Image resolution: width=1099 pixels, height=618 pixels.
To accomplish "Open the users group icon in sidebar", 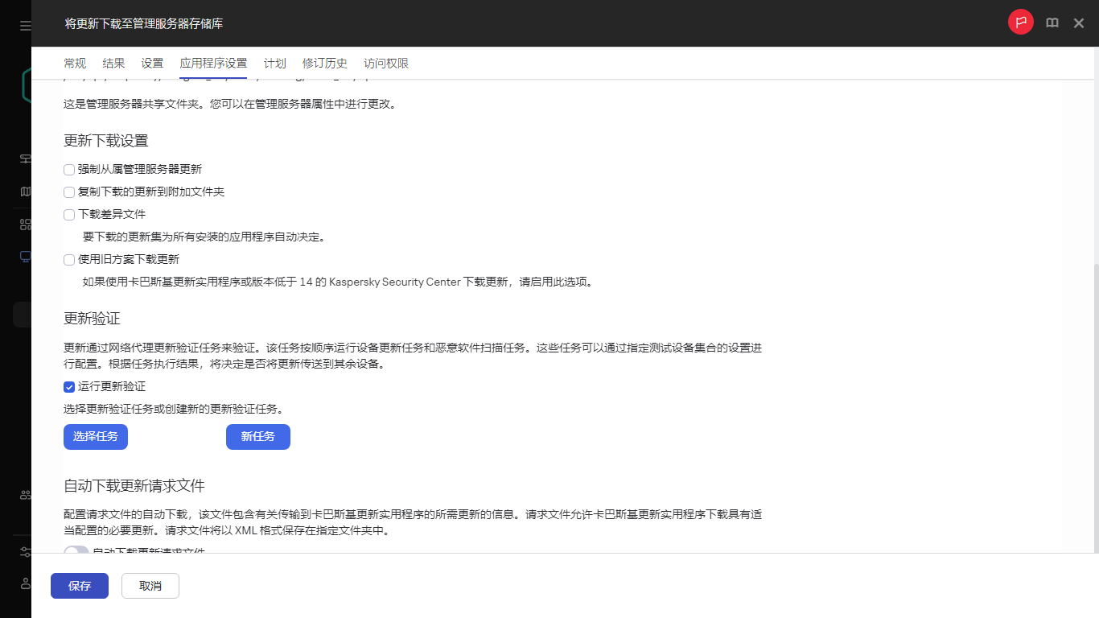I will point(24,494).
